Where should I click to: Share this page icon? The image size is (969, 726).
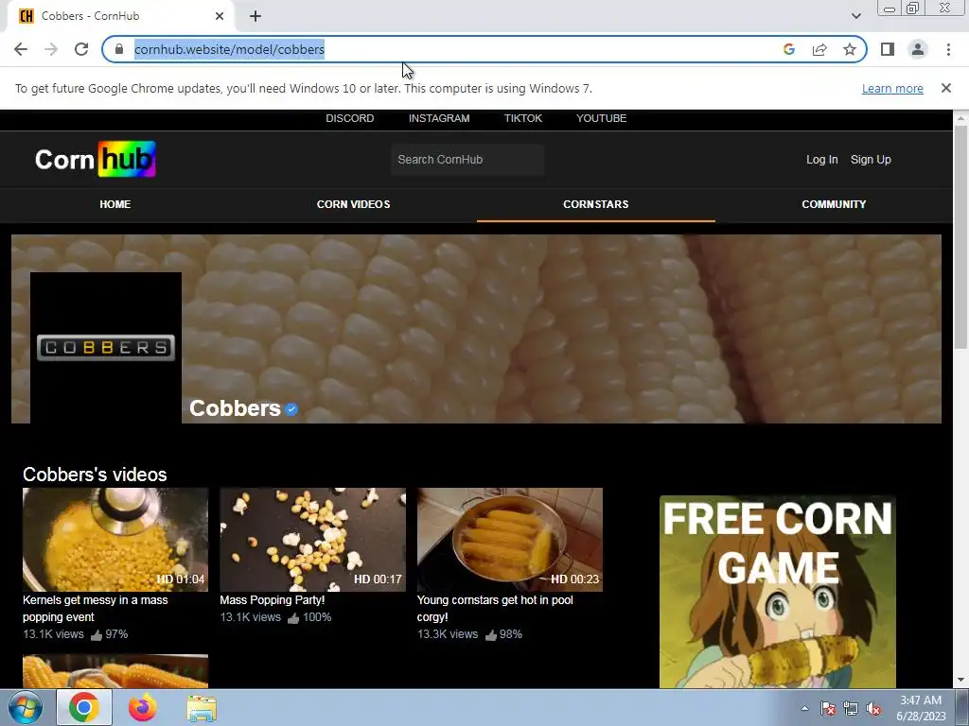(819, 49)
